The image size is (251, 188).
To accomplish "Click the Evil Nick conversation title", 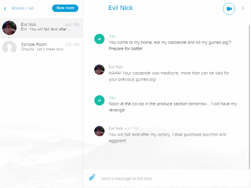I will coord(120,8).
